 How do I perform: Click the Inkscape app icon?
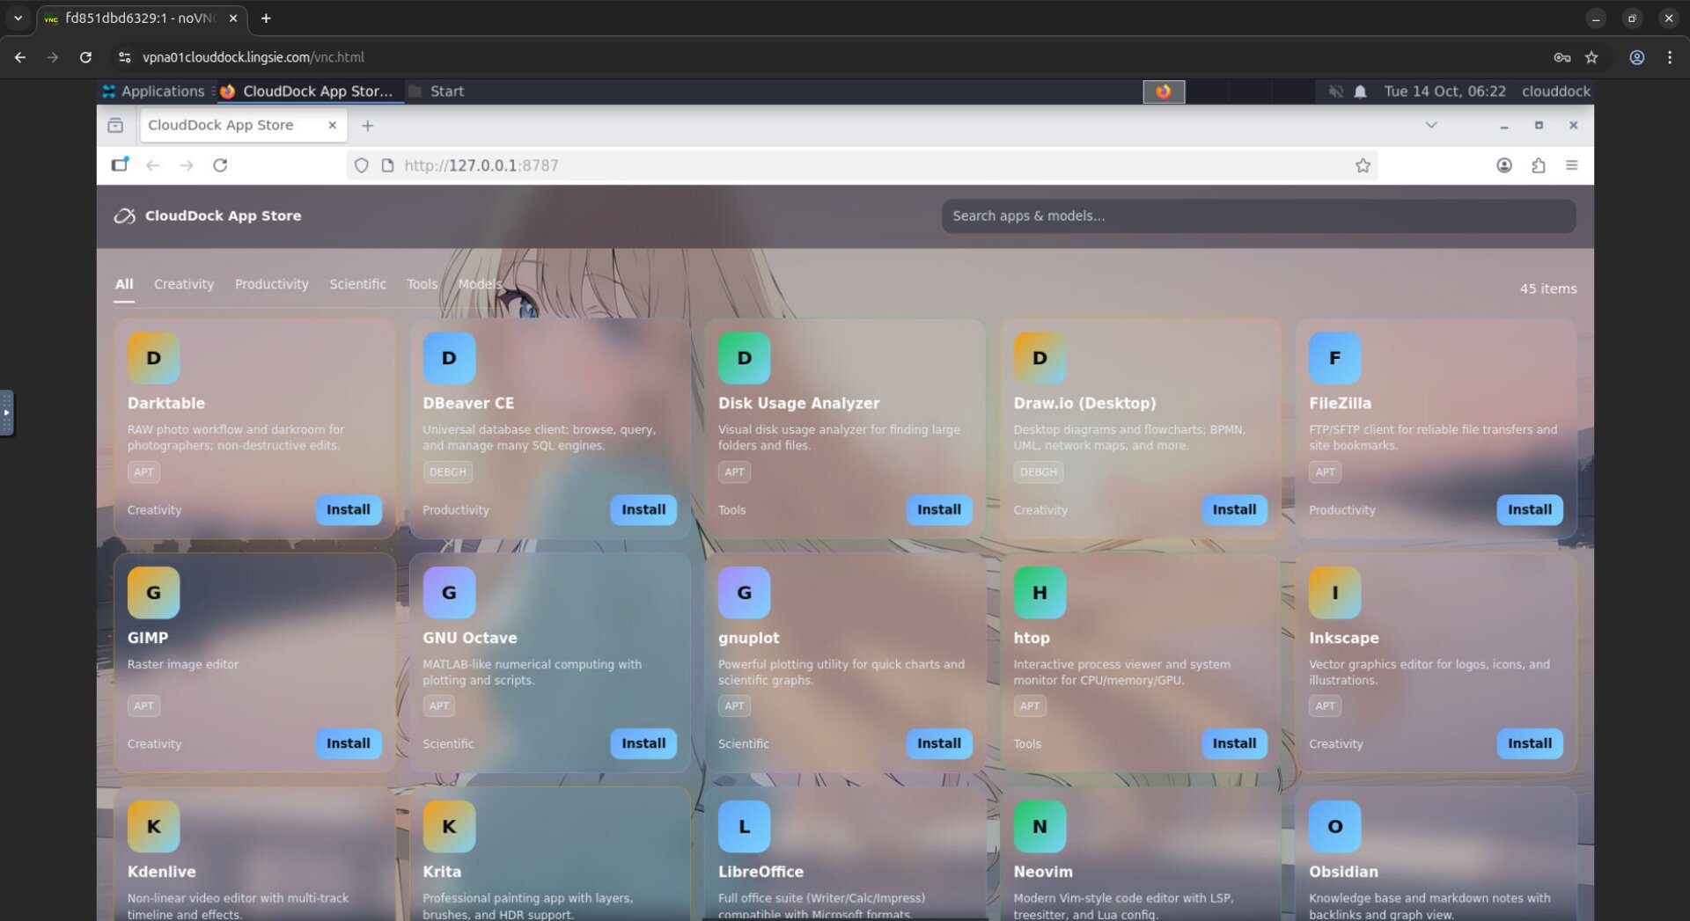[1334, 592]
